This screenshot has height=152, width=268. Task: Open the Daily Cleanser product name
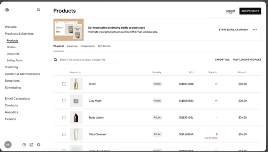[98, 135]
